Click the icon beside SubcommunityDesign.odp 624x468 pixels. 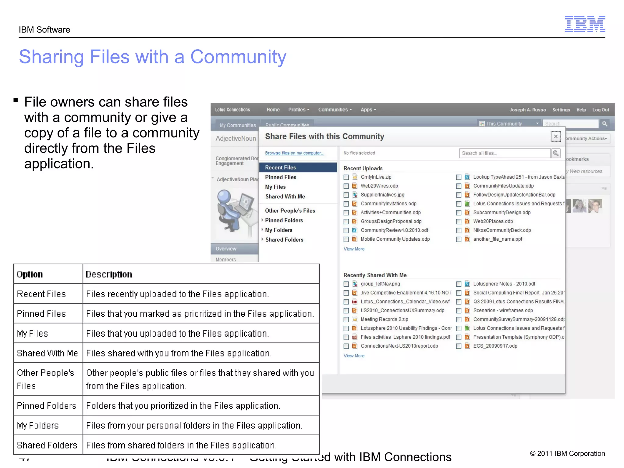click(467, 212)
